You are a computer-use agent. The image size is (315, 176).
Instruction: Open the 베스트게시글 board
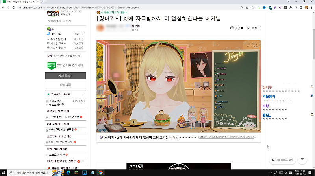point(56,104)
